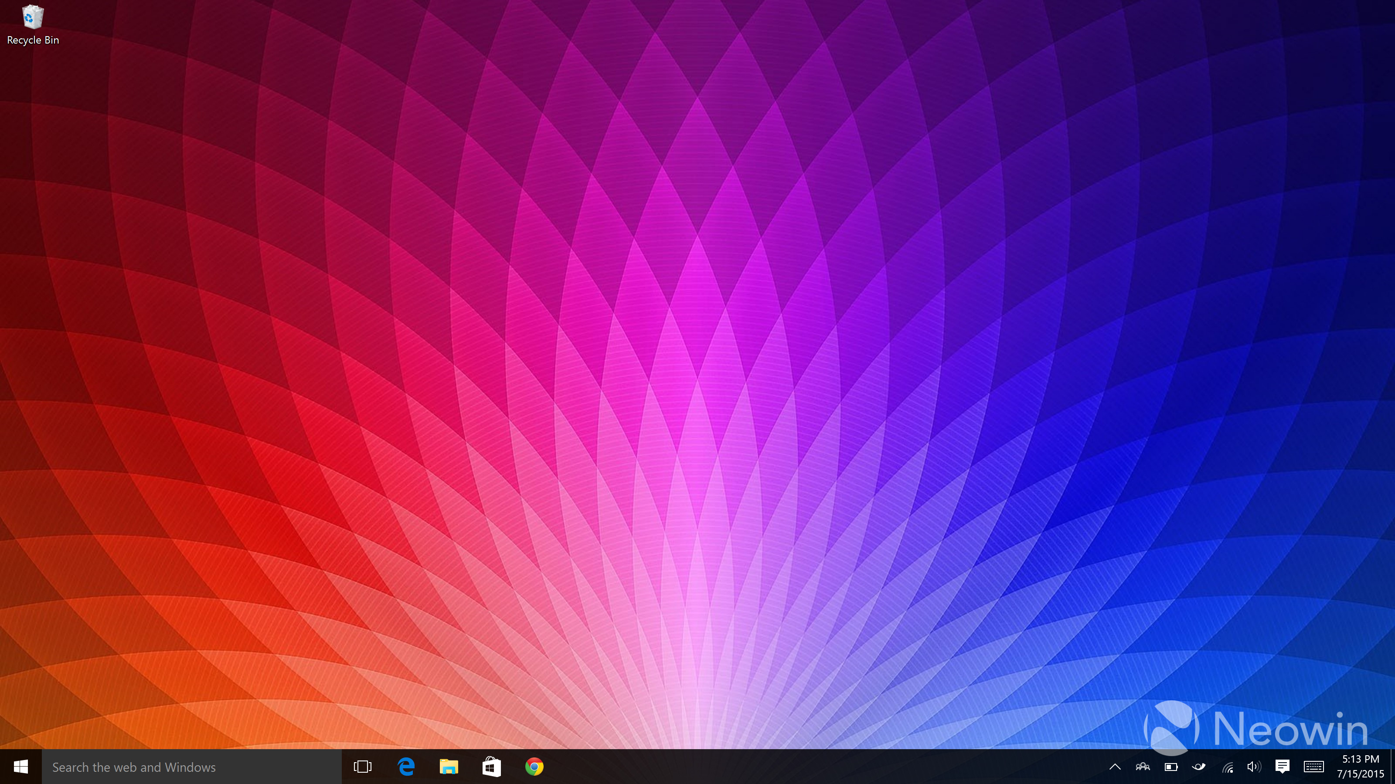
Task: Open File Explorer from the taskbar
Action: (x=449, y=767)
